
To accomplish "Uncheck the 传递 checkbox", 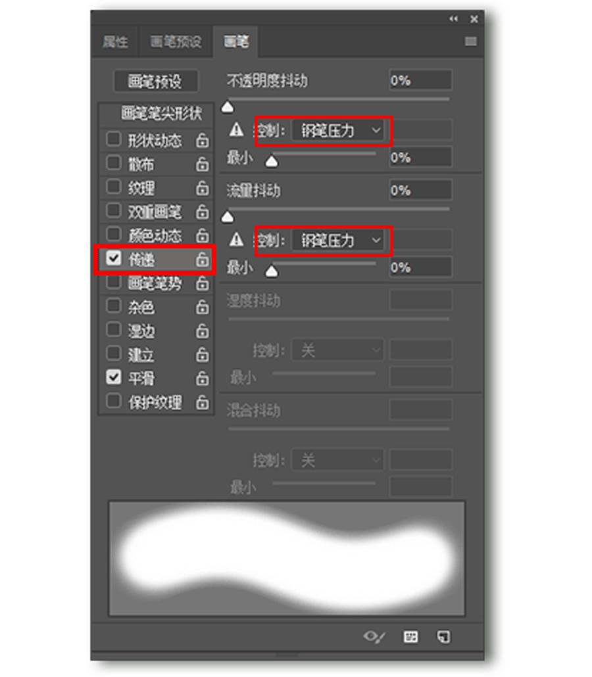I will point(113,258).
